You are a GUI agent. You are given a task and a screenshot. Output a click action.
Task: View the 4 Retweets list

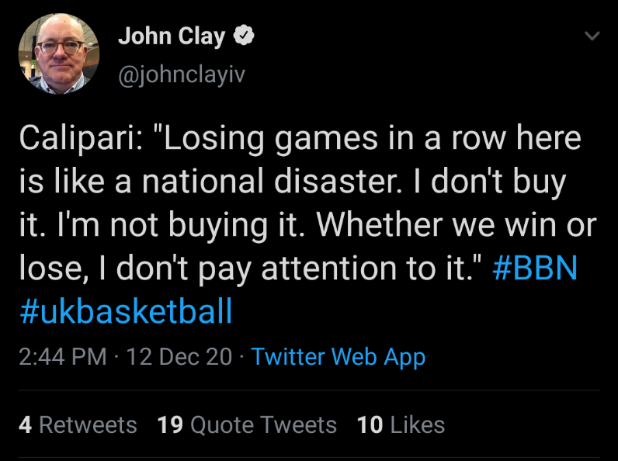pyautogui.click(x=78, y=425)
